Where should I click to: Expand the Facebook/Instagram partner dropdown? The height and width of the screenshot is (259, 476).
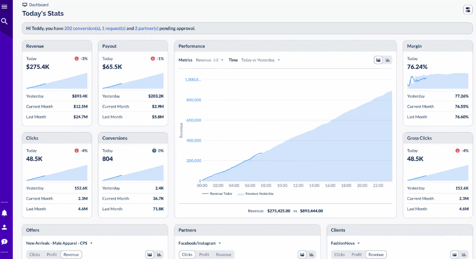(200, 243)
